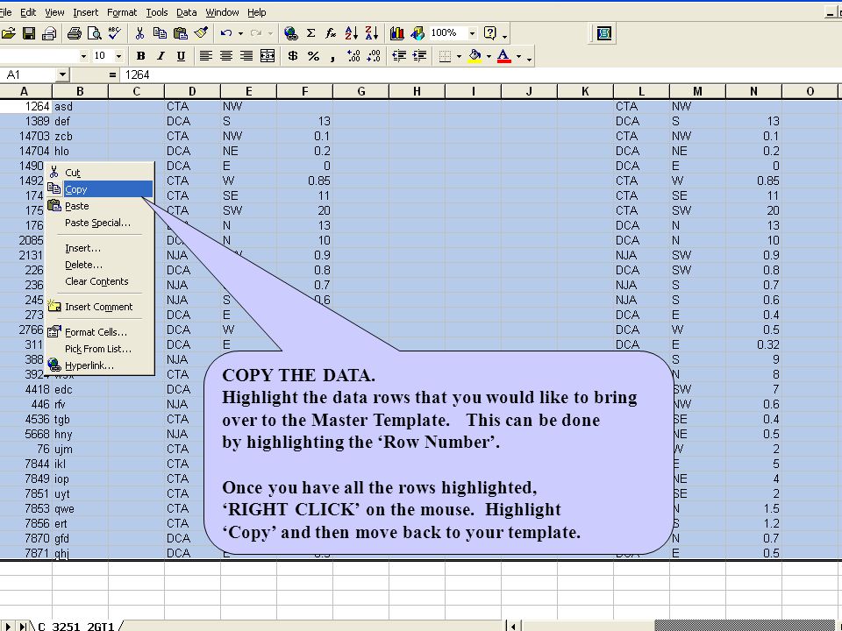
Task: Apply Percent Style with the % icon
Action: (313, 56)
